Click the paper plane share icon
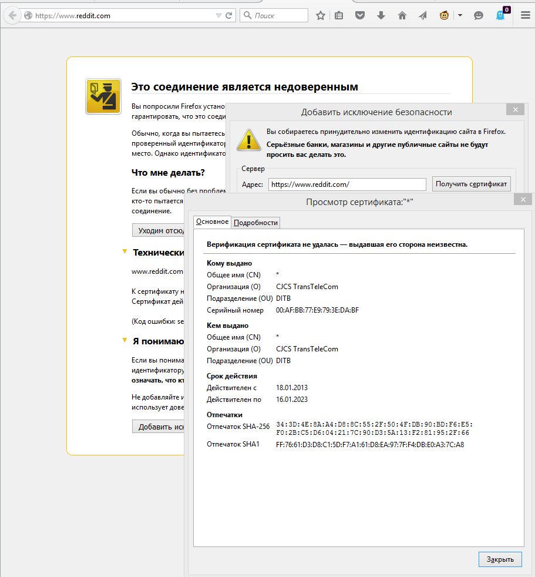The height and width of the screenshot is (577, 535). click(423, 16)
